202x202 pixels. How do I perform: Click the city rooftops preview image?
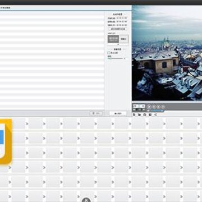click(x=167, y=53)
